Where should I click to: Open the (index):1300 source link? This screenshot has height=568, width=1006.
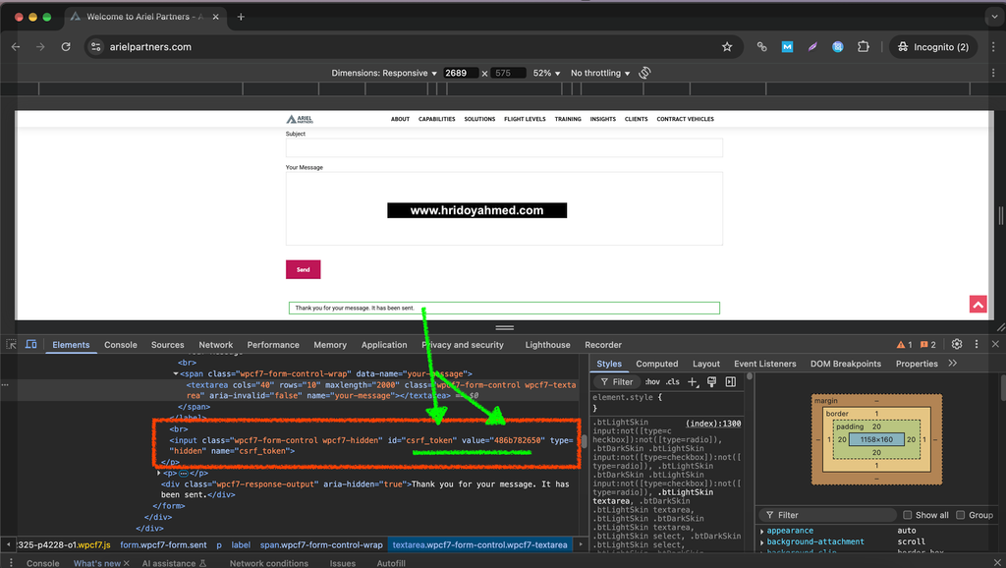(x=713, y=424)
